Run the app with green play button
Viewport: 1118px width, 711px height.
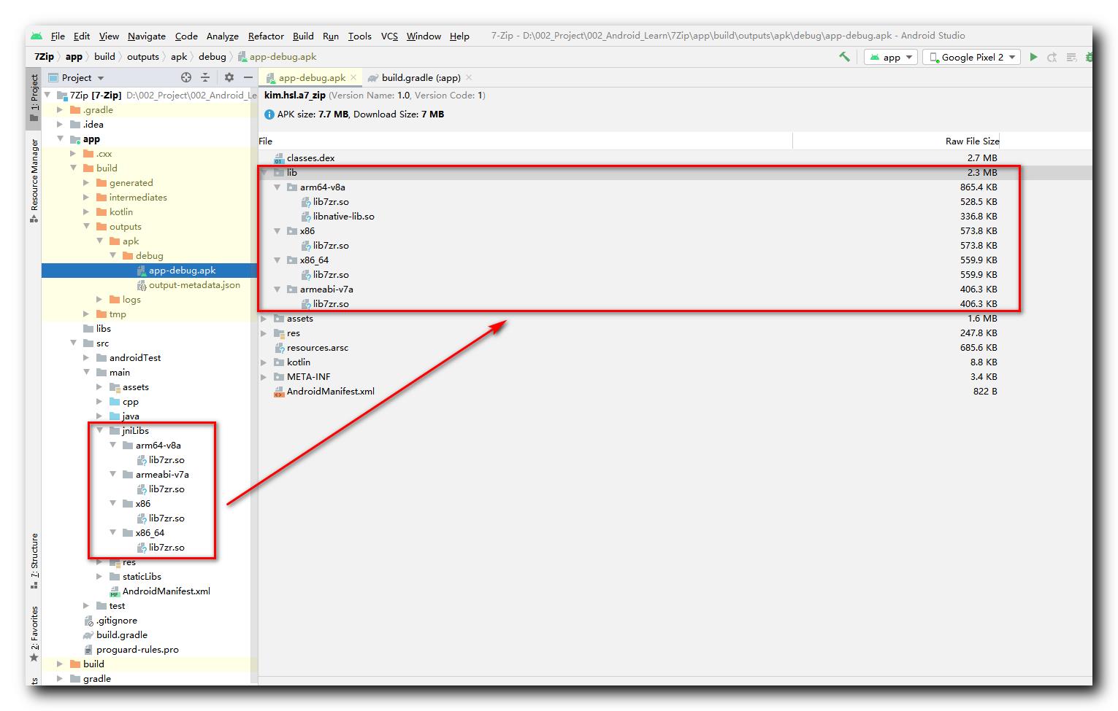pyautogui.click(x=1033, y=57)
